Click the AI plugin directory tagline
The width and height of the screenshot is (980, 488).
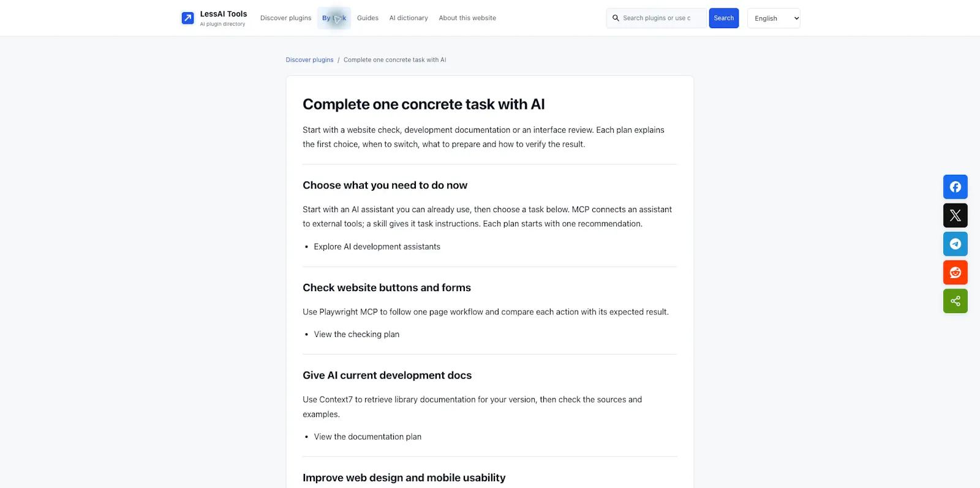(x=222, y=24)
